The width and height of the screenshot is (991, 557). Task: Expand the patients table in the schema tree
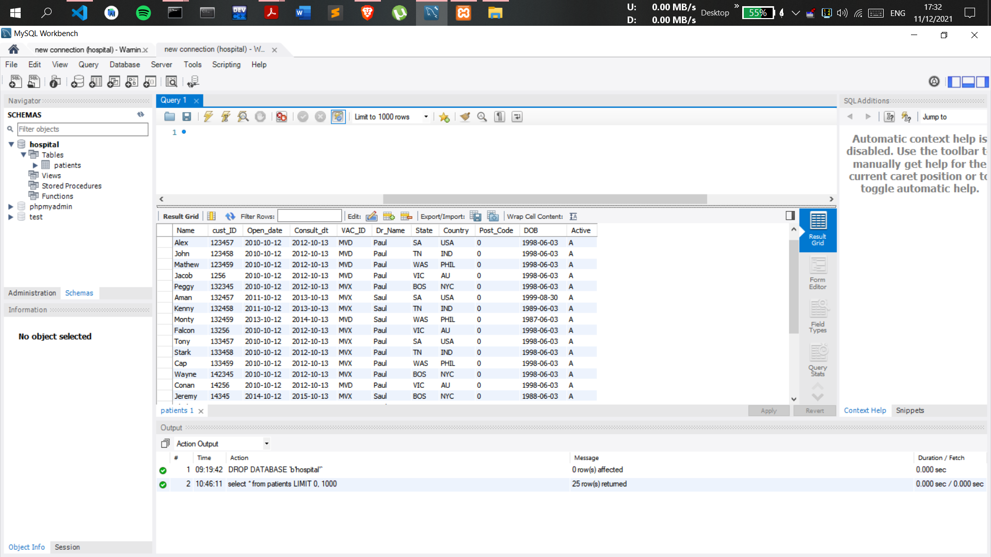35,165
